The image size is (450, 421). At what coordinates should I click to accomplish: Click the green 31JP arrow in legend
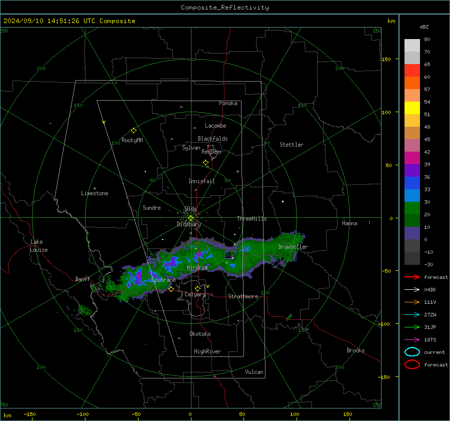coord(412,327)
